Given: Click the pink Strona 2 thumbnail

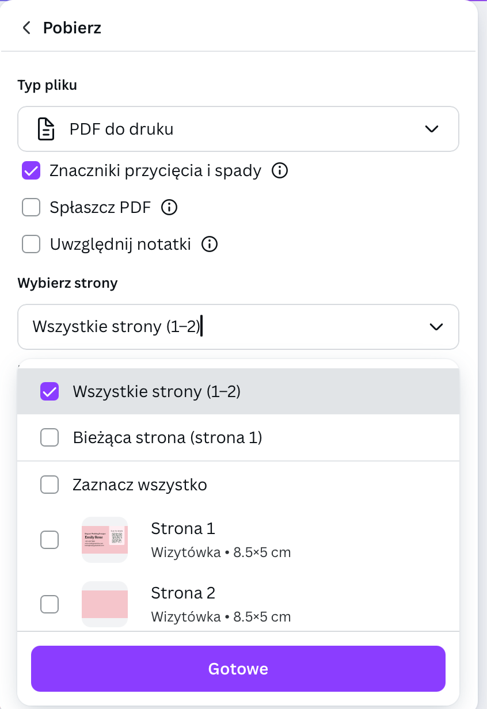Looking at the screenshot, I should pos(104,604).
